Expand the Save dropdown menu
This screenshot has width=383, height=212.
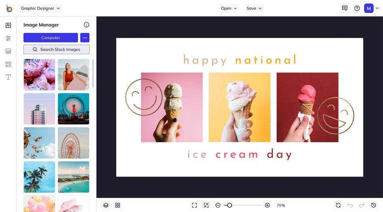(254, 8)
